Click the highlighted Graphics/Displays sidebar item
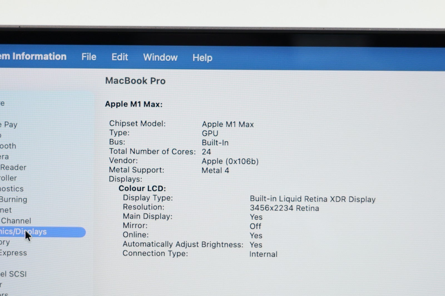Image resolution: width=445 pixels, height=296 pixels. (x=42, y=232)
